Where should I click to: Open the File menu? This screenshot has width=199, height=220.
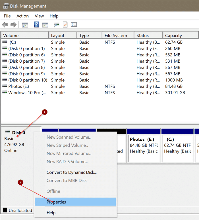7,16
